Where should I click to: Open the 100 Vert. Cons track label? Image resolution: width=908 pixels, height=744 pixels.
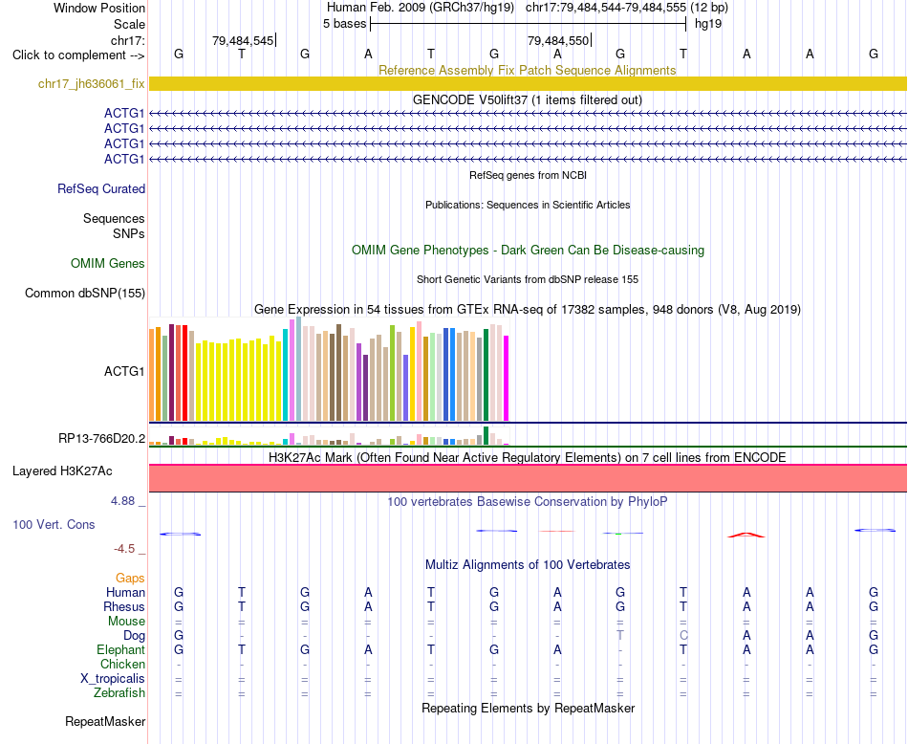tap(54, 524)
